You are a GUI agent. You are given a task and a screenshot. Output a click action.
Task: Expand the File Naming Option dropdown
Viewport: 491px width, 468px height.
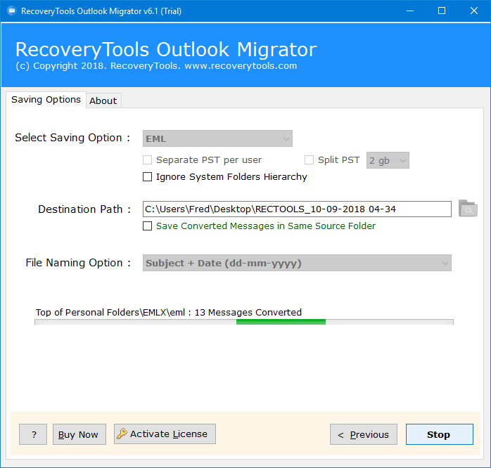coord(297,263)
